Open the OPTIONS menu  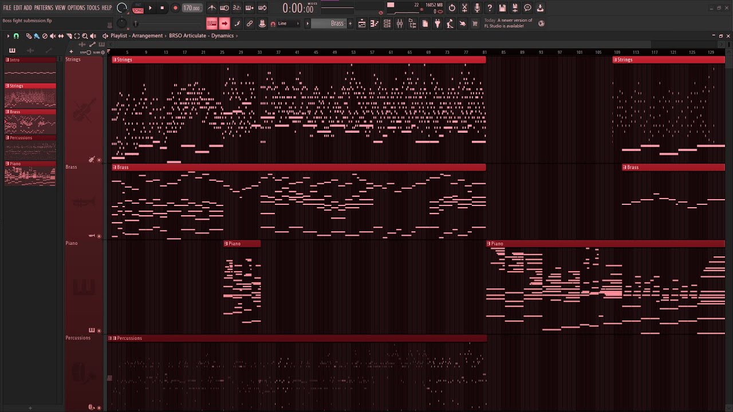coord(76,8)
